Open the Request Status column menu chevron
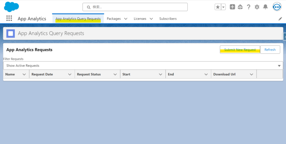Screen dimensions: 286x144 [115, 74]
